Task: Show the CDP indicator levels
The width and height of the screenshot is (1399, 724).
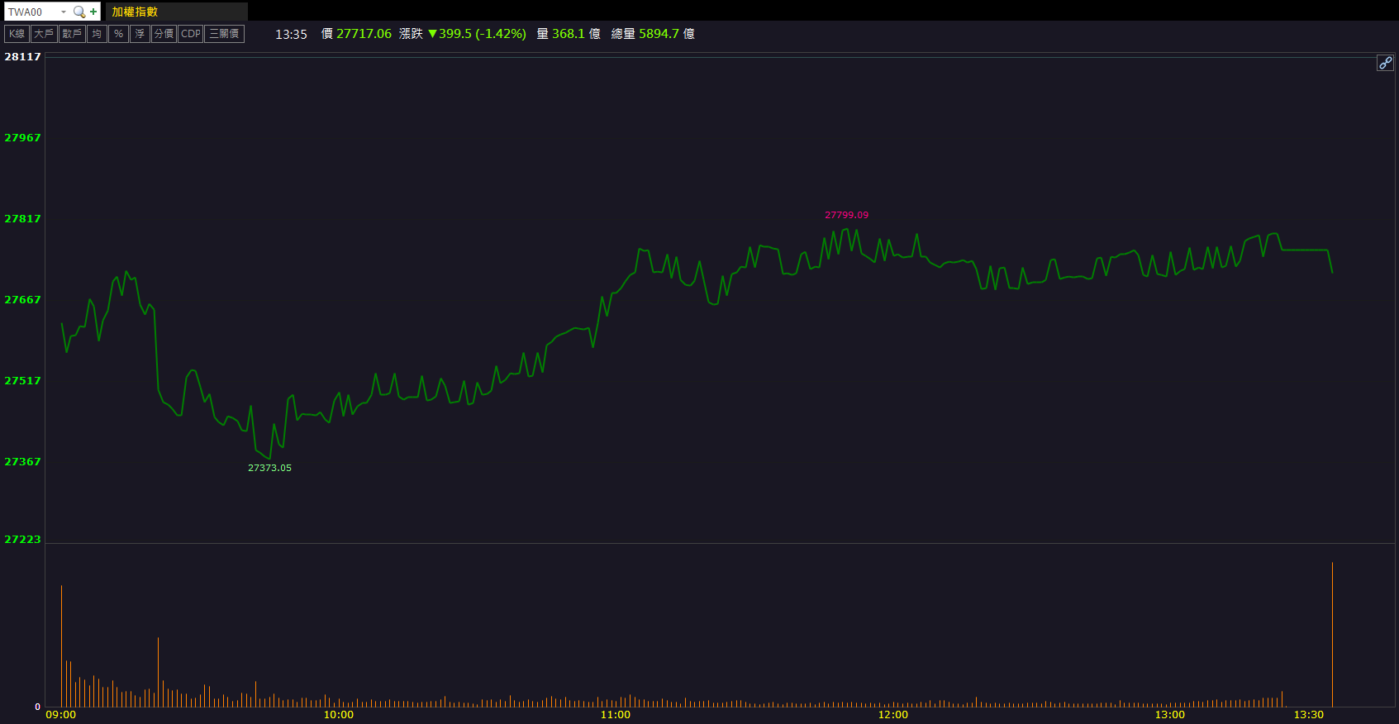Action: [190, 34]
